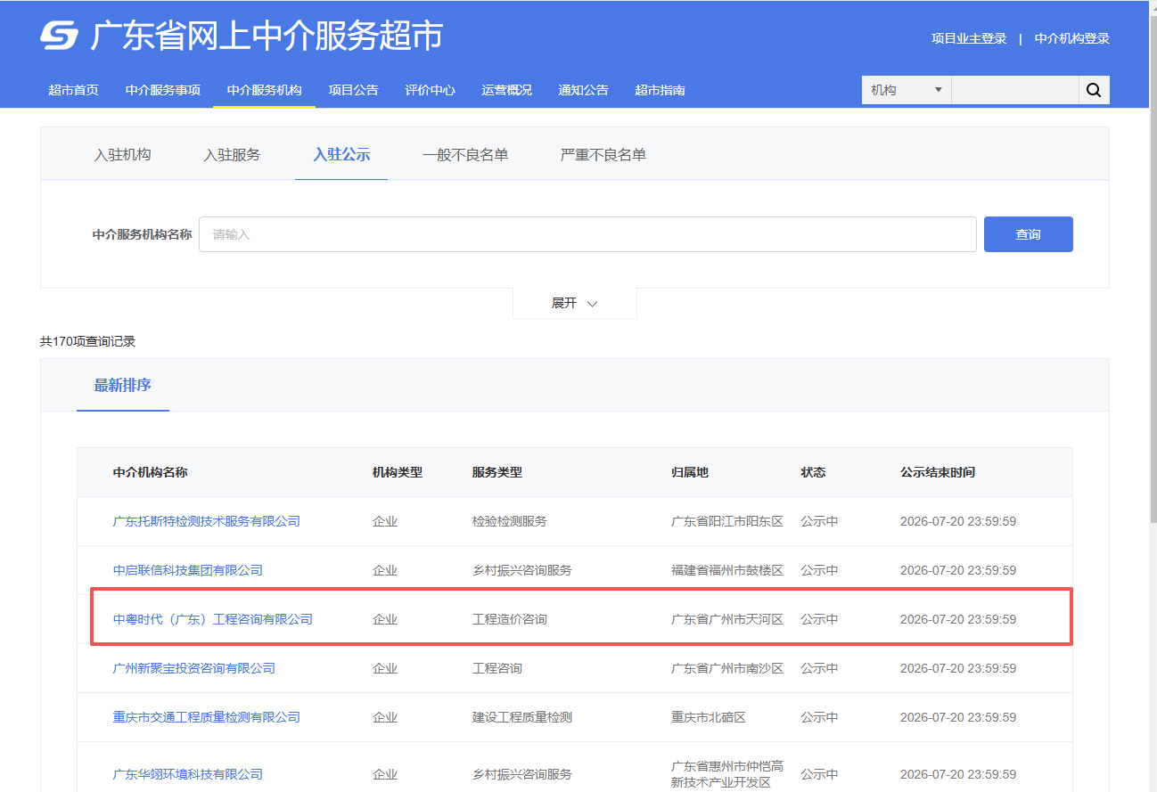Click the 广东省广州市南沙区 location cell
This screenshot has height=792, width=1157.
727,668
